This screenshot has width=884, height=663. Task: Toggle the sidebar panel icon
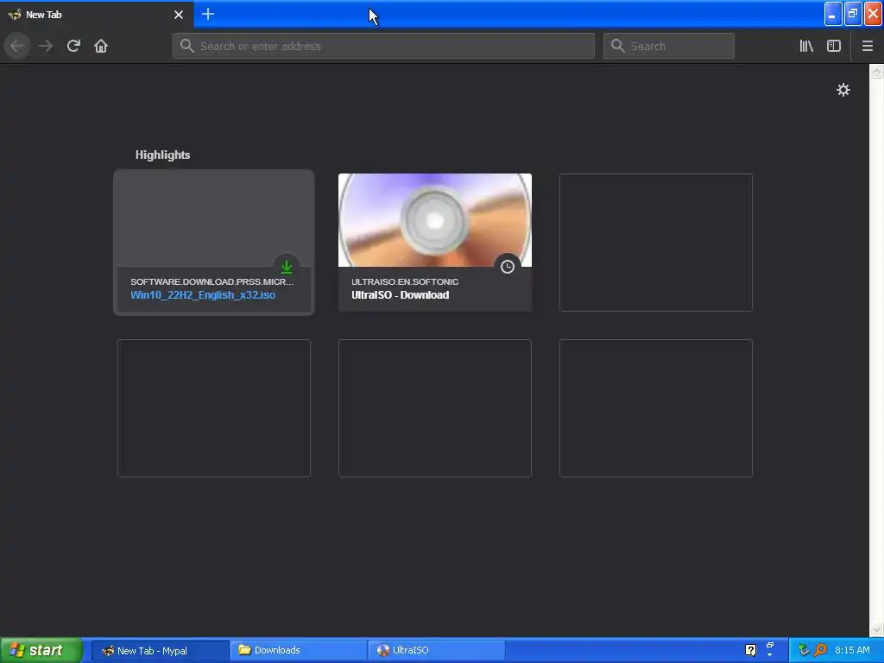click(x=834, y=46)
